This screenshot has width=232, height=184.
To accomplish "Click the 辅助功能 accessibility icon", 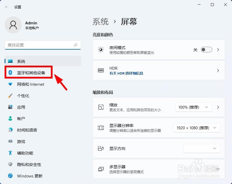I will (10, 153).
